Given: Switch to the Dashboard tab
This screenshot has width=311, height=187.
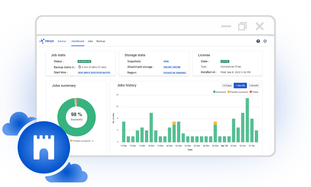Looking at the screenshot, I should (78, 41).
